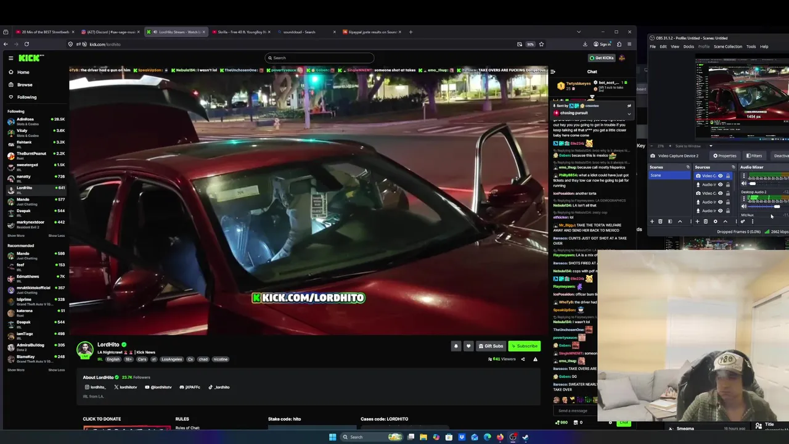Switch to the Discord browser tab
The width and height of the screenshot is (789, 444).
click(x=111, y=32)
